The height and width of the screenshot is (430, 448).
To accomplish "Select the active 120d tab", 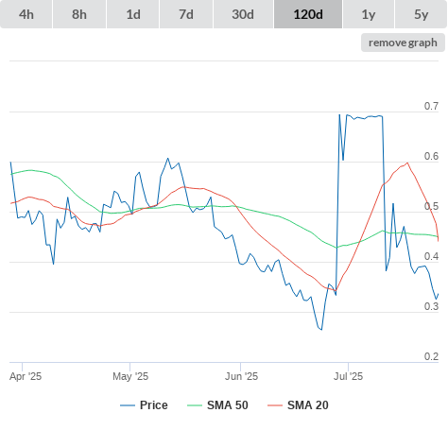I will [308, 14].
